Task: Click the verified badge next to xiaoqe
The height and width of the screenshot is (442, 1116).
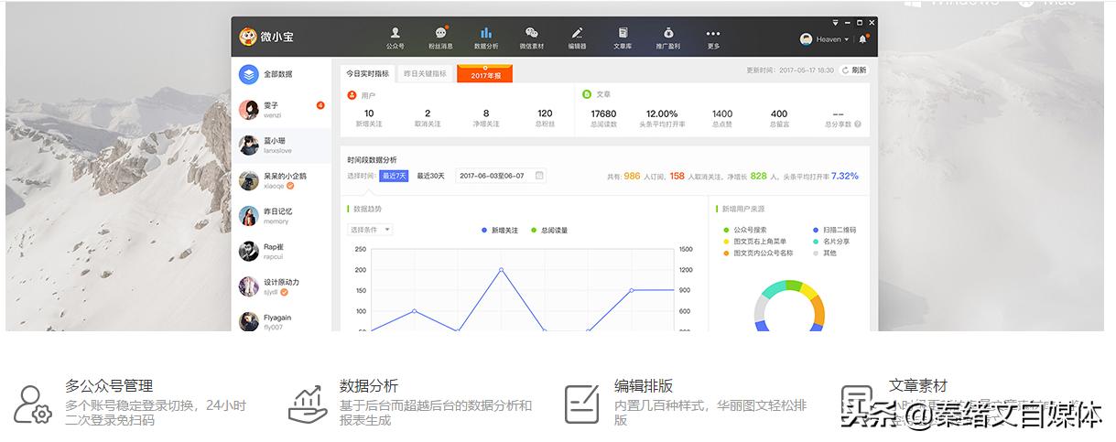Action: (290, 186)
